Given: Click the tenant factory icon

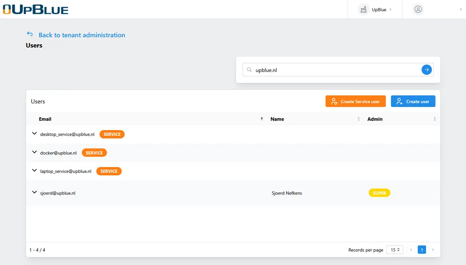Looking at the screenshot, I should (x=363, y=9).
